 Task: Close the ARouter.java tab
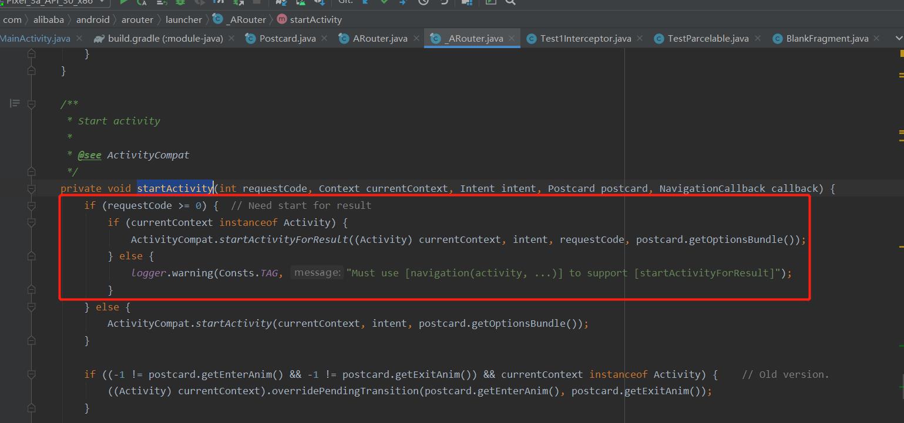point(415,39)
